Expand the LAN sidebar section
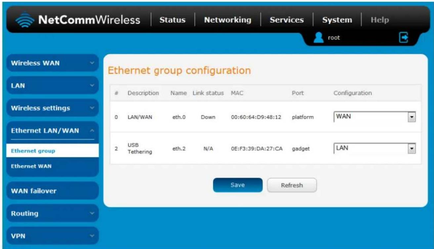The height and width of the screenshot is (249, 434). (x=53, y=86)
